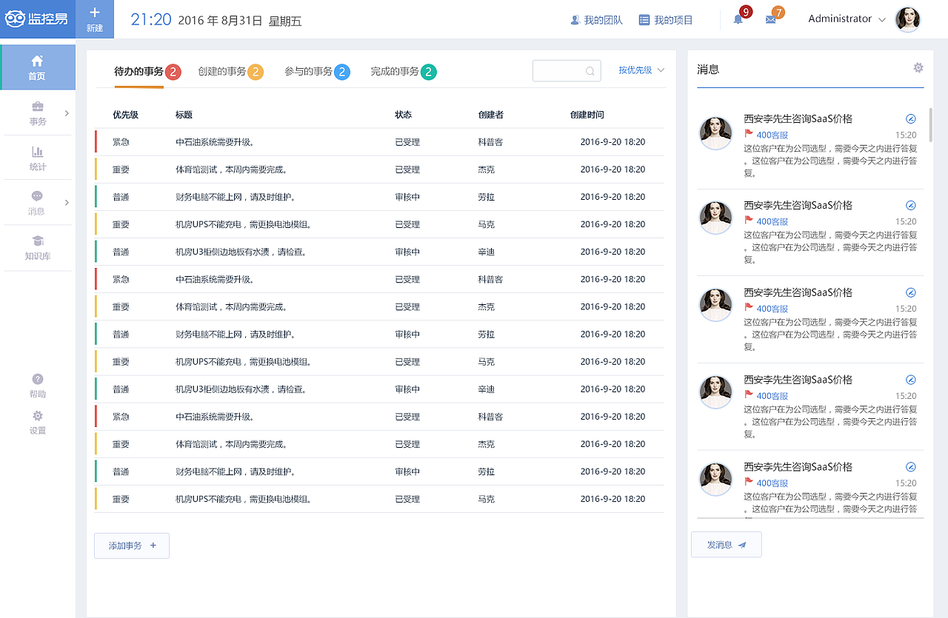Open the 首页 home sidebar item
The width and height of the screenshot is (948, 618).
click(x=37, y=67)
